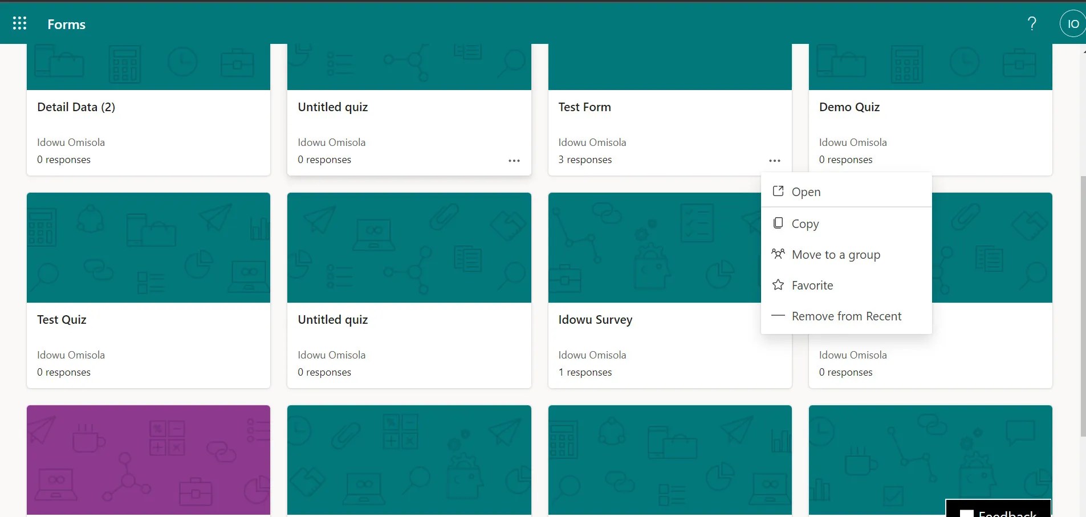This screenshot has height=517, width=1086.
Task: Select the Copy icon in the context menu
Action: 778,223
